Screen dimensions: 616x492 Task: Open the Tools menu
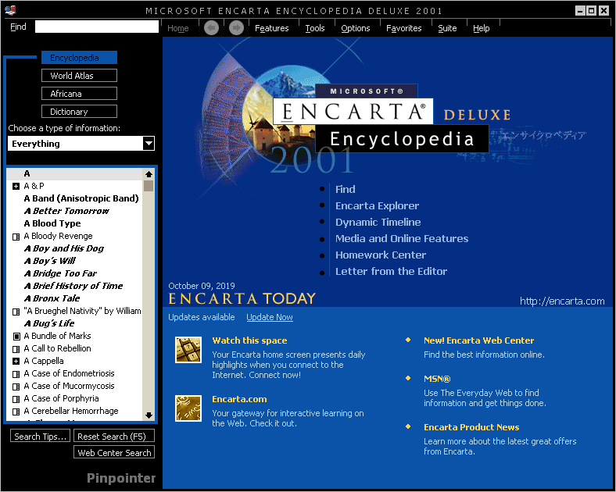click(x=315, y=28)
